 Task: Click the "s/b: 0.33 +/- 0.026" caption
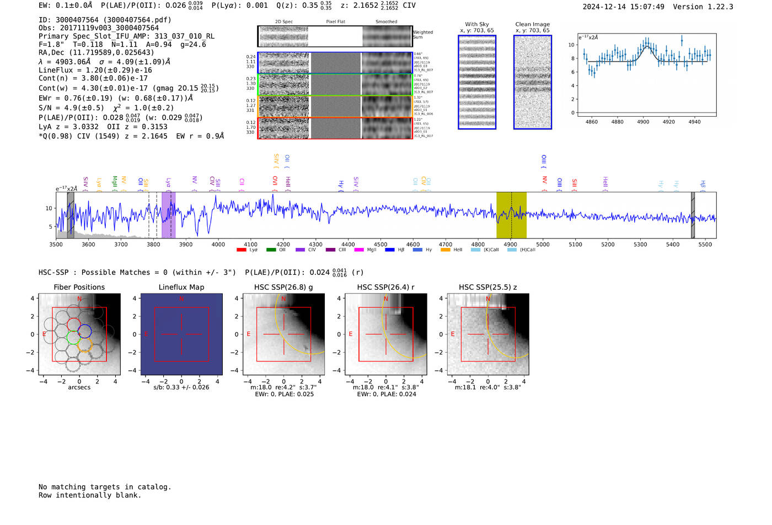[x=181, y=387]
